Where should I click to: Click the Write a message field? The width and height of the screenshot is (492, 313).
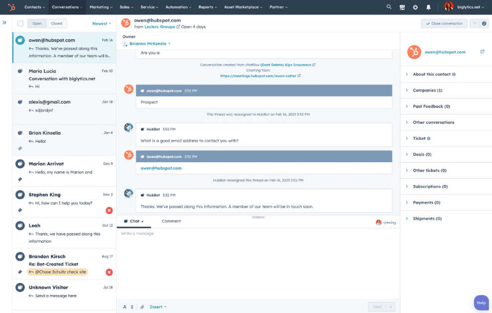pos(258,263)
